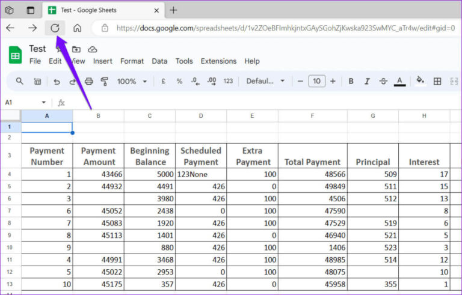Expand the name box A1 dropdown

click(x=43, y=103)
